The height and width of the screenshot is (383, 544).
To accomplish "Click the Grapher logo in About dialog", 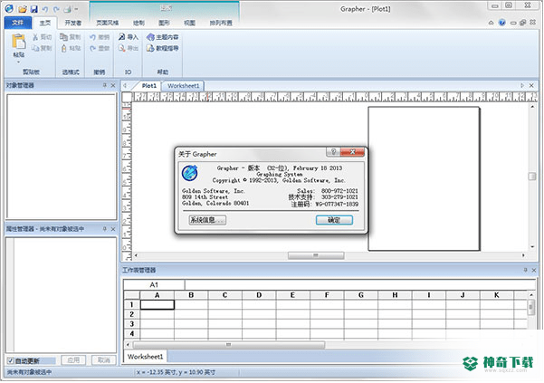I will (190, 173).
